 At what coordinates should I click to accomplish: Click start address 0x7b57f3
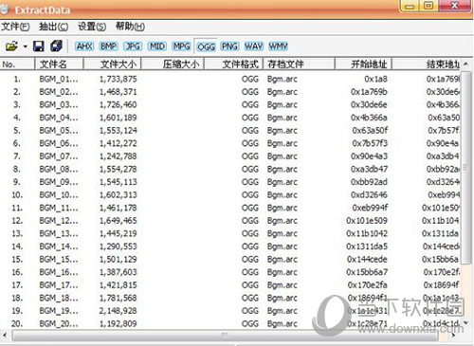[x=370, y=143]
